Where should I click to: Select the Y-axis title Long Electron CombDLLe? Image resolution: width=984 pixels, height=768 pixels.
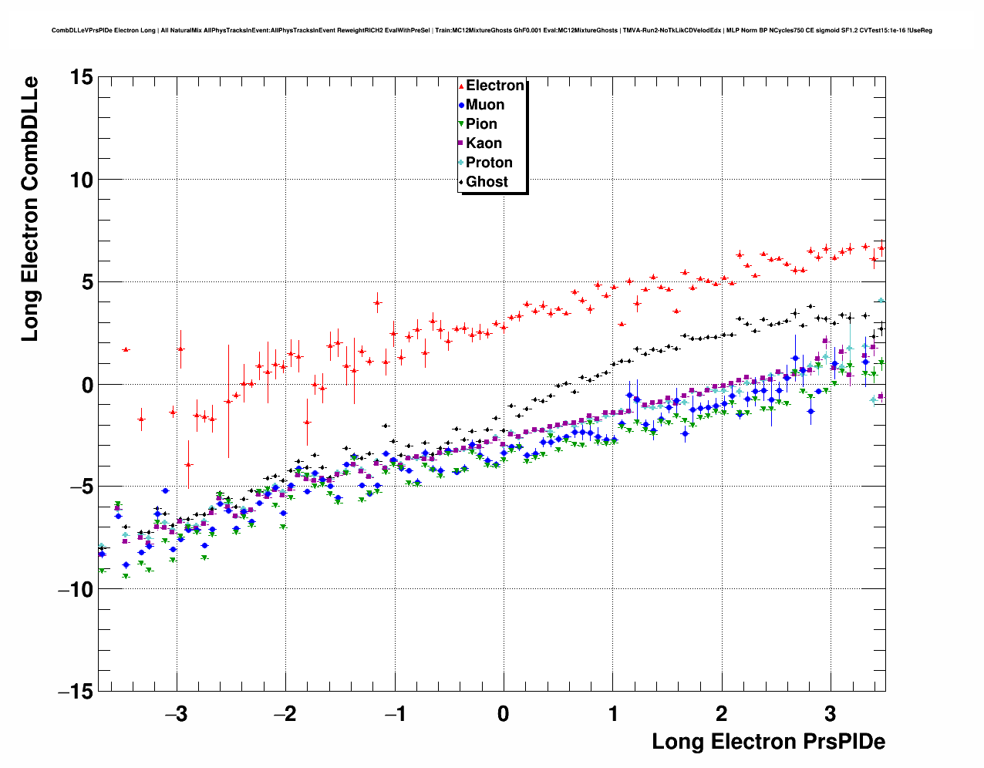tap(29, 209)
